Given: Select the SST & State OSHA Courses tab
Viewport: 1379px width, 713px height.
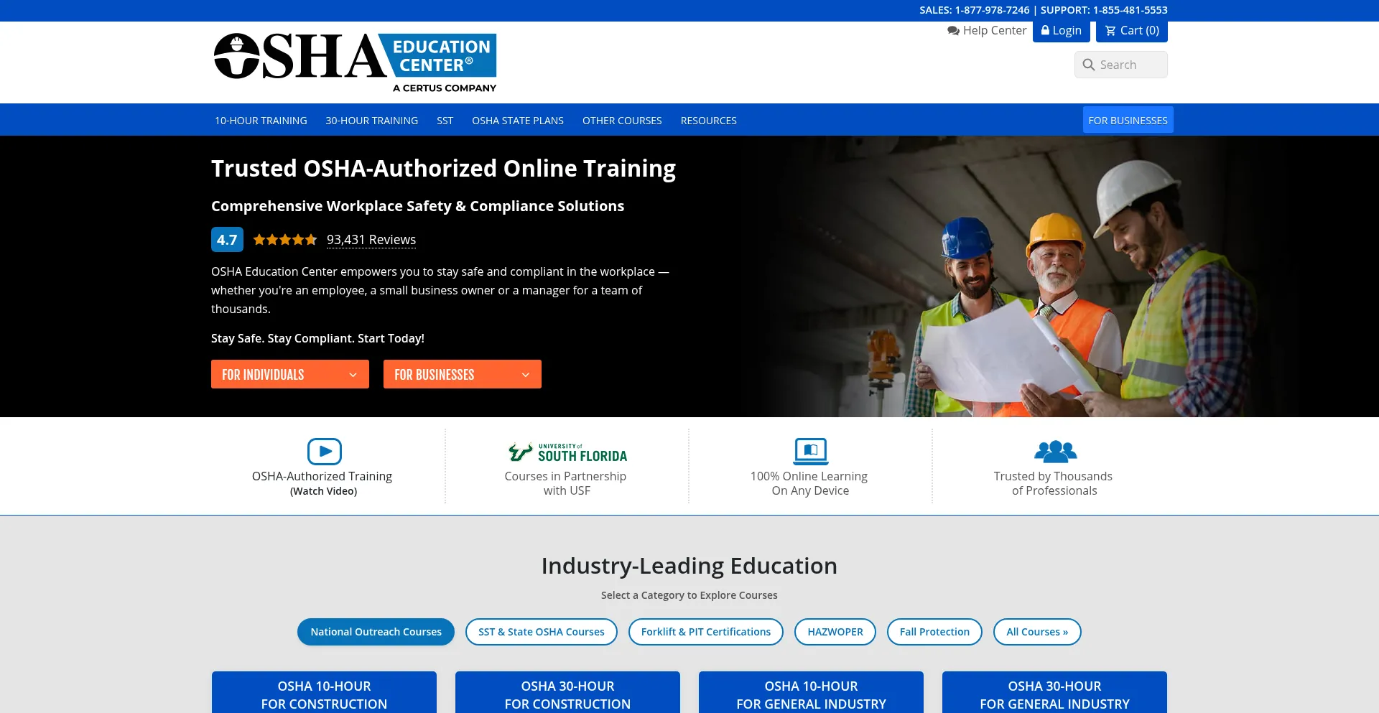Looking at the screenshot, I should [x=542, y=632].
